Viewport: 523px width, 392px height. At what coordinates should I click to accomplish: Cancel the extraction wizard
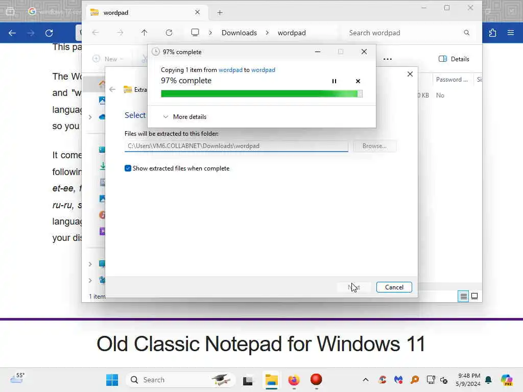(x=394, y=287)
